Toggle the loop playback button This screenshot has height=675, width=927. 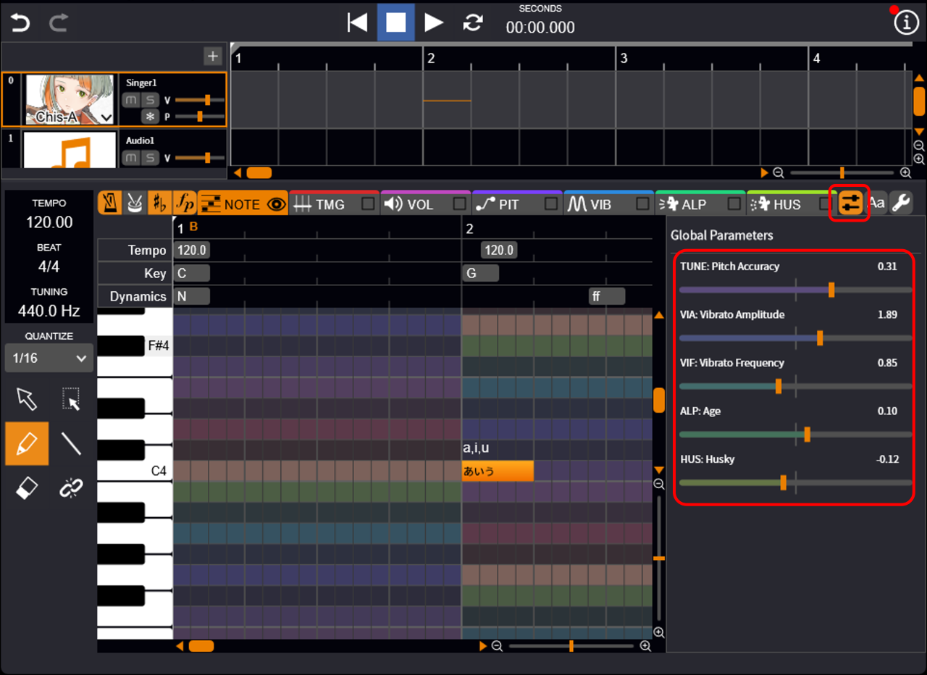pos(473,22)
